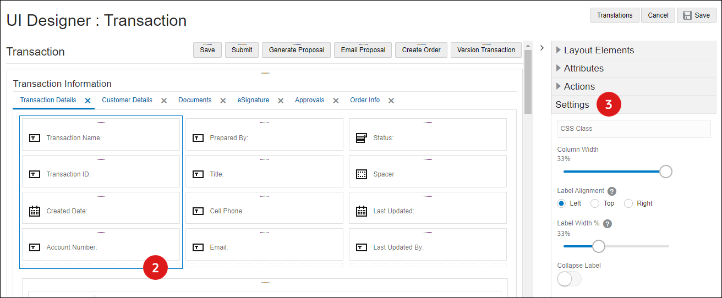The height and width of the screenshot is (298, 722).
Task: Click help icon next to Label Alignment
Action: [611, 191]
